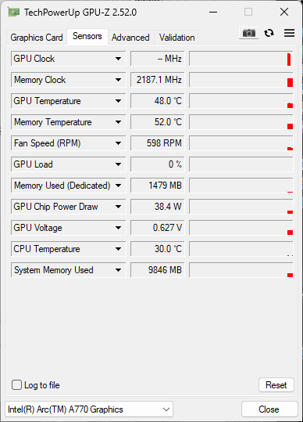Open the hamburger menu icon
This screenshot has width=303, height=422.
click(x=289, y=33)
